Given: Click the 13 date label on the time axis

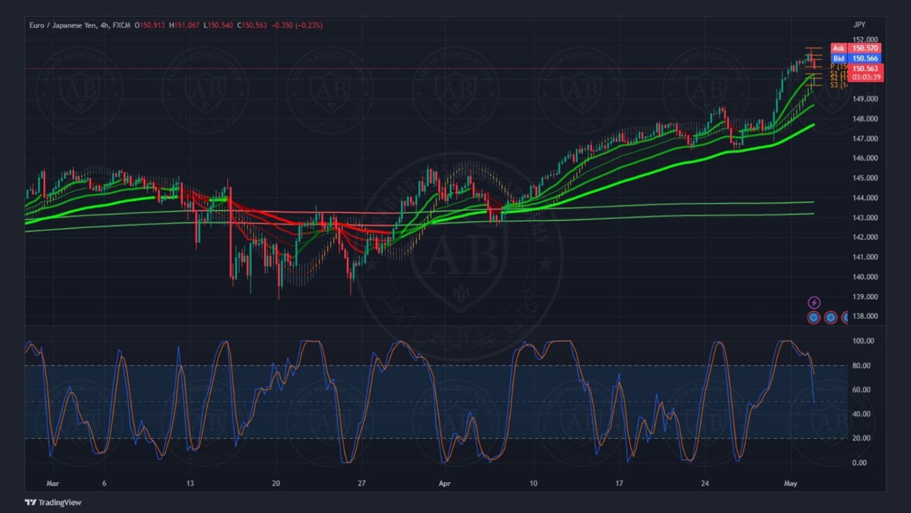Looking at the screenshot, I should [x=190, y=483].
